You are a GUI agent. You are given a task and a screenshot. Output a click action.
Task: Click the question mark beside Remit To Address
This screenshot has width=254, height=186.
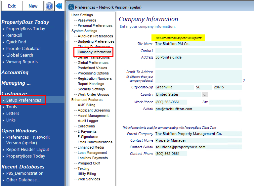coord(244,81)
